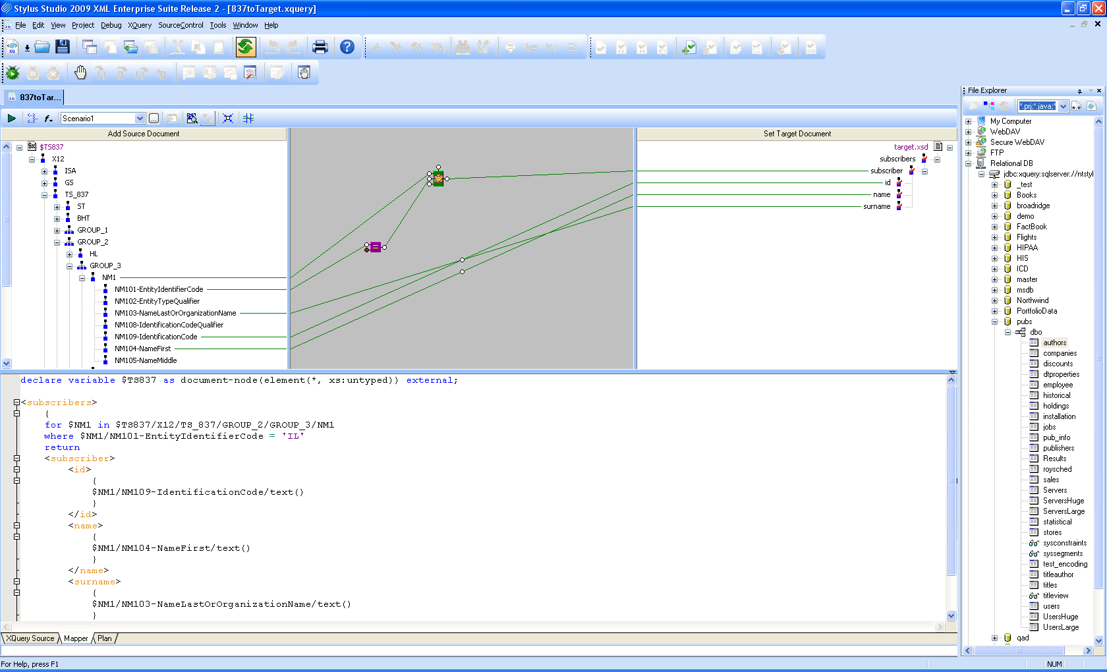Click the Save floppy disk icon
1107x672 pixels.
pyautogui.click(x=63, y=47)
